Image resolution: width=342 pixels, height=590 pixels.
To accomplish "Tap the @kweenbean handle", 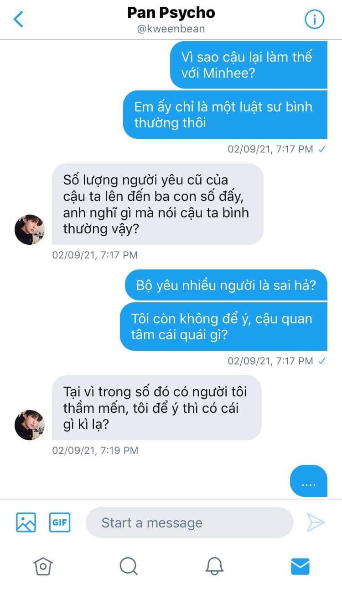I will click(x=171, y=29).
